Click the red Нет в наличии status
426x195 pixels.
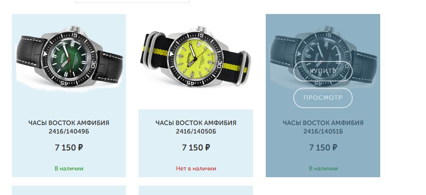[196, 168]
